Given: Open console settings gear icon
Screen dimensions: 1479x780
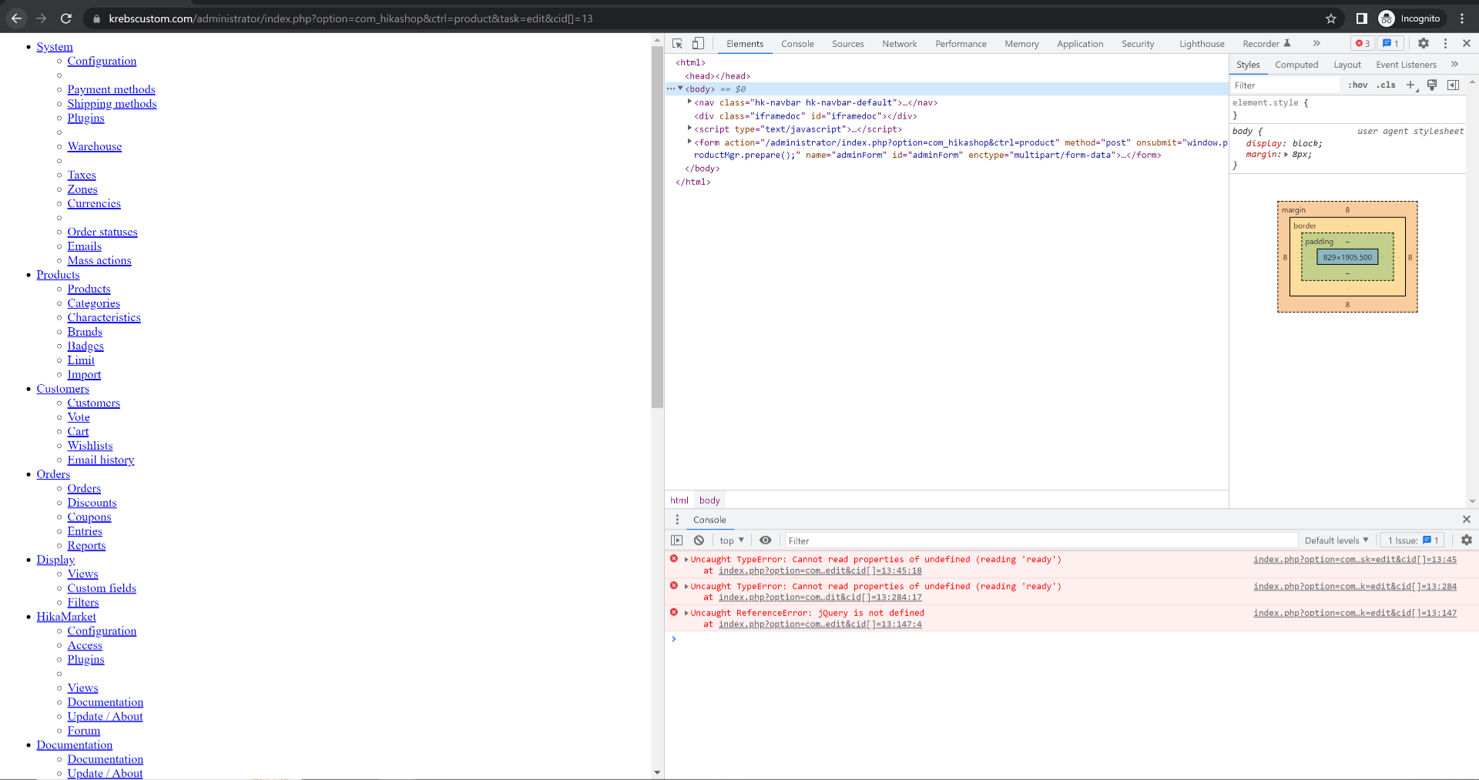Looking at the screenshot, I should [1466, 541].
